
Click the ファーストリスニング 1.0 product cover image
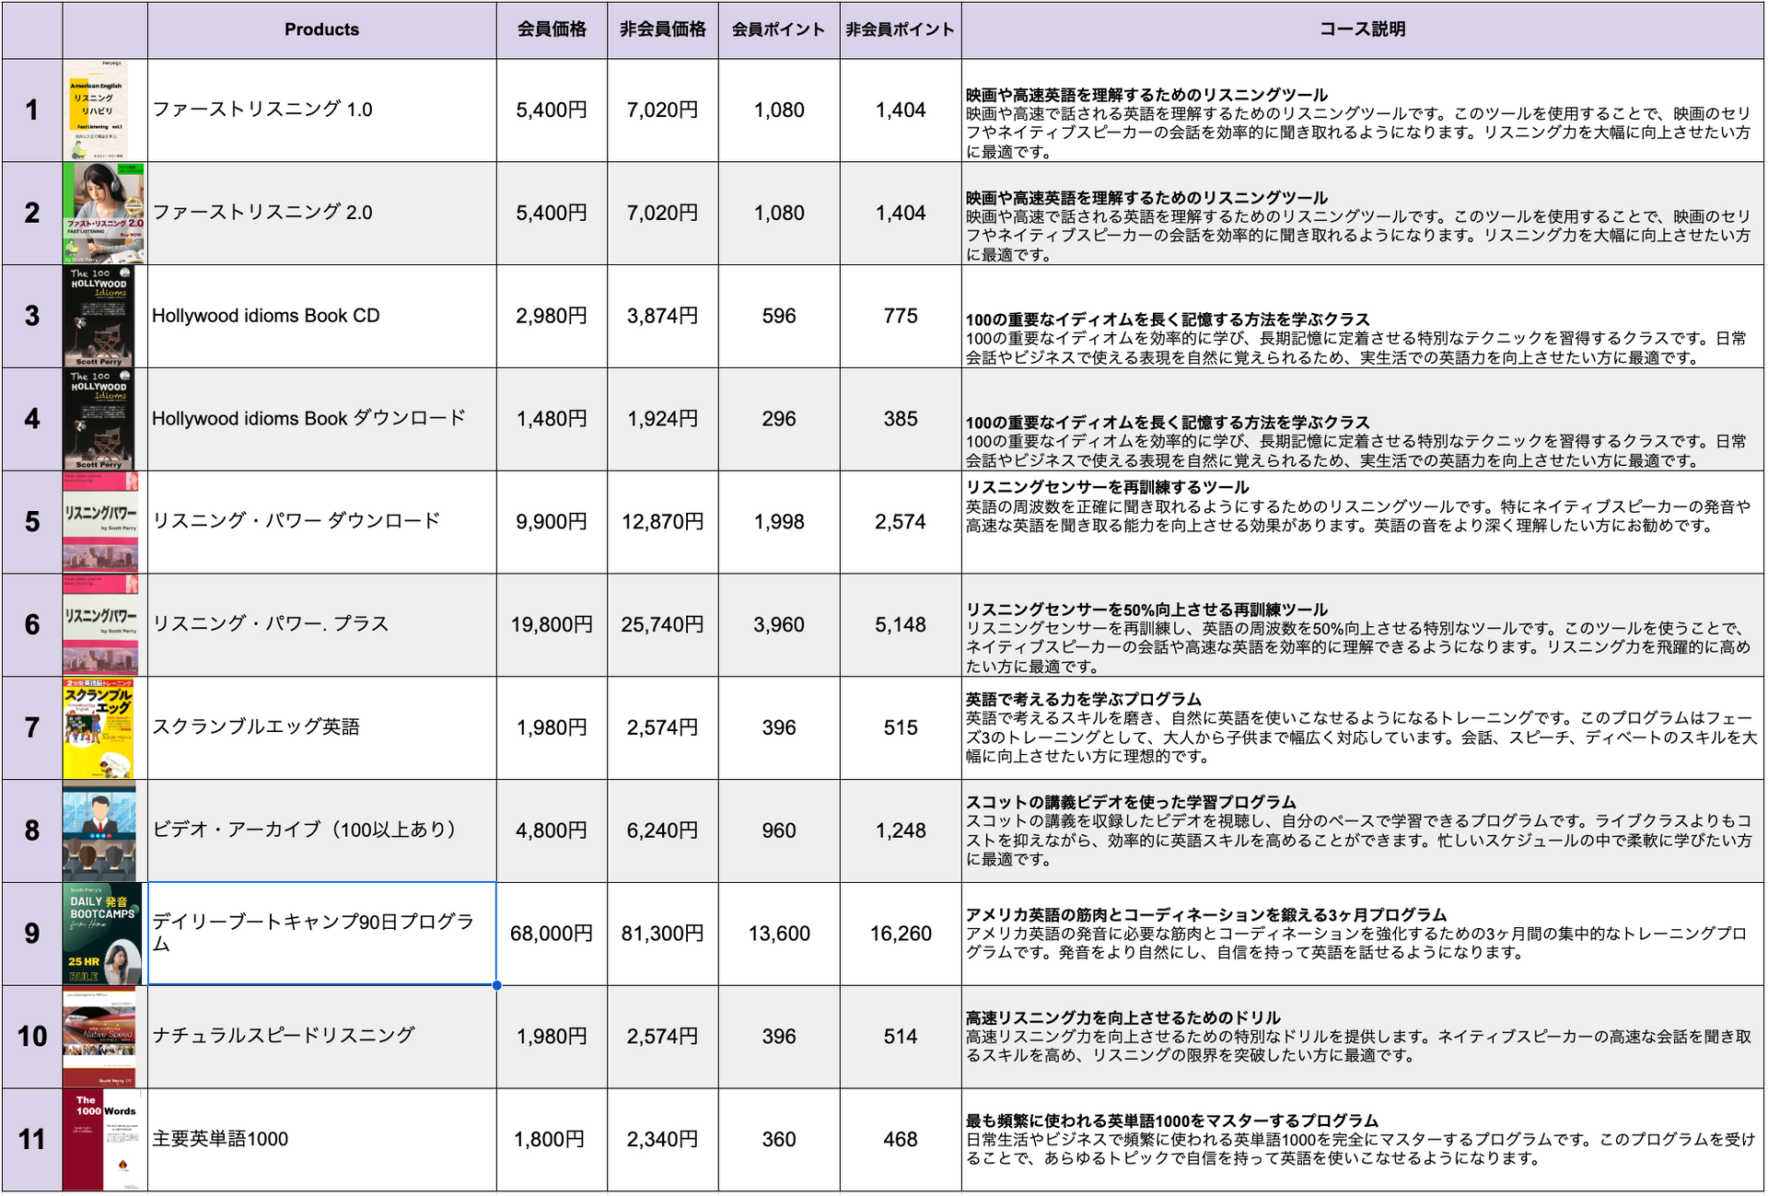[x=97, y=110]
